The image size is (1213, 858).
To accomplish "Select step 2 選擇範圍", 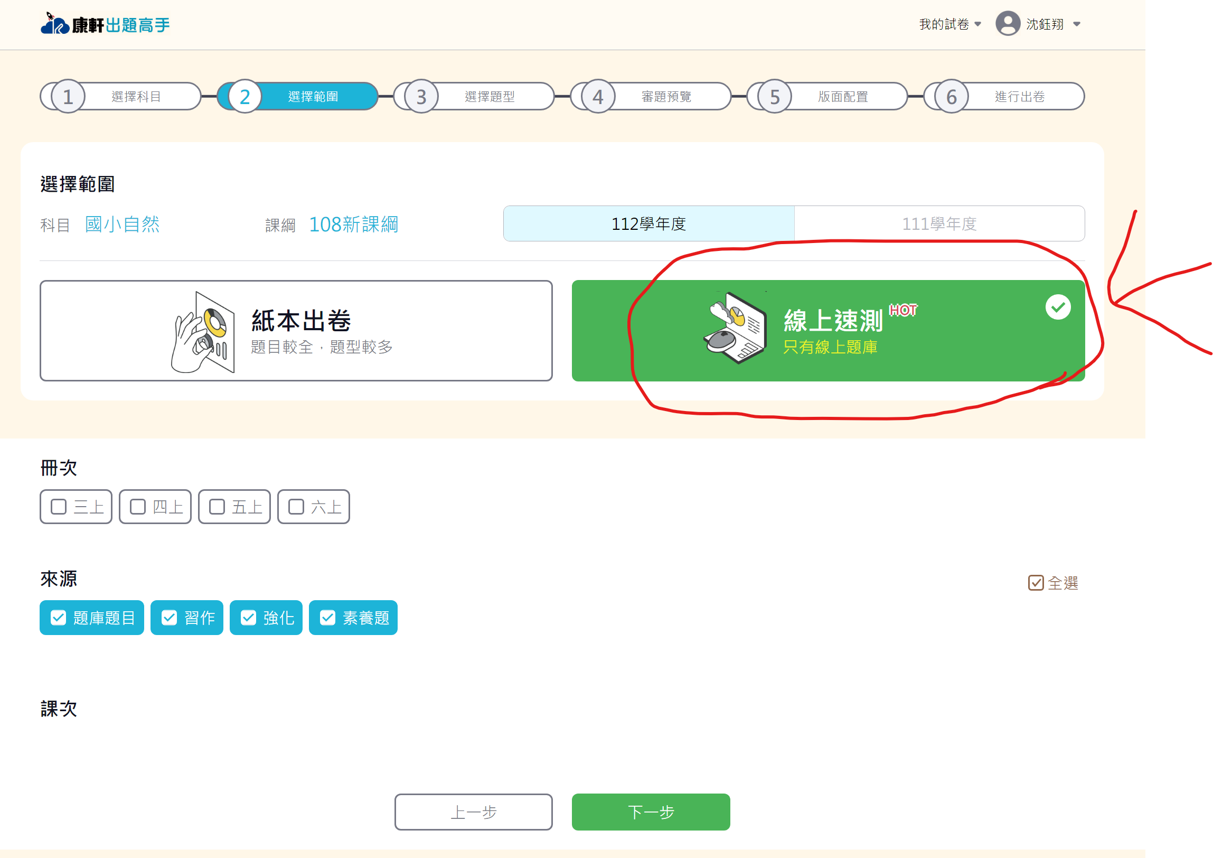I will pyautogui.click(x=297, y=96).
